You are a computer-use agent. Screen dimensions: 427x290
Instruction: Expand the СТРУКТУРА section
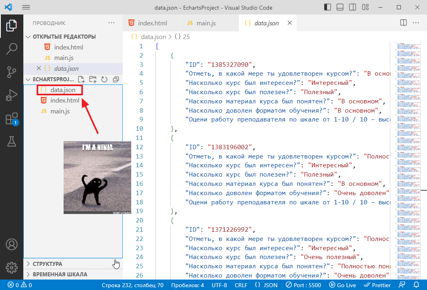(47, 264)
